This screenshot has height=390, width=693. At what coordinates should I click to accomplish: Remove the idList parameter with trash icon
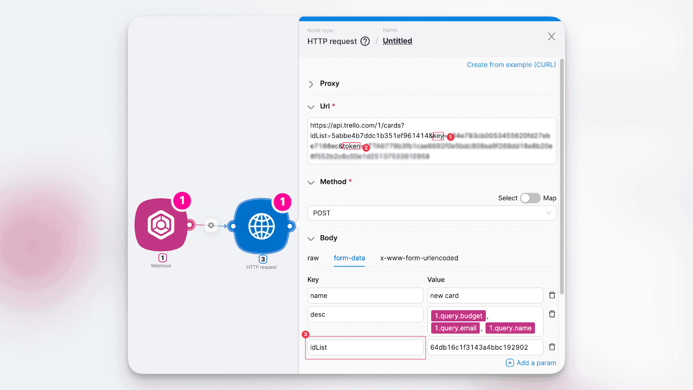pos(552,347)
